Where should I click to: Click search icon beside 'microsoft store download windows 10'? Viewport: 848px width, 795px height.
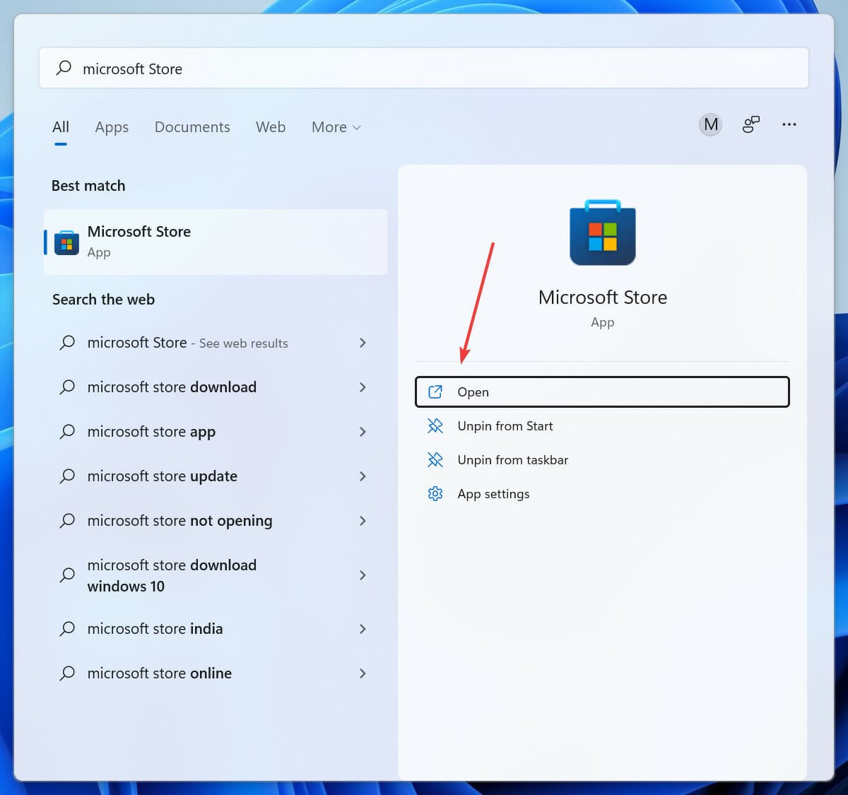pyautogui.click(x=67, y=575)
